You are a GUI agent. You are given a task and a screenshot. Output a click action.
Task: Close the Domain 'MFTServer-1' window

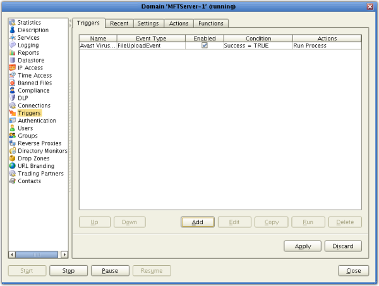[370, 6]
